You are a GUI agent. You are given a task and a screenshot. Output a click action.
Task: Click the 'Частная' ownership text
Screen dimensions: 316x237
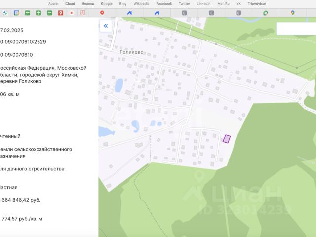pyautogui.click(x=9, y=188)
